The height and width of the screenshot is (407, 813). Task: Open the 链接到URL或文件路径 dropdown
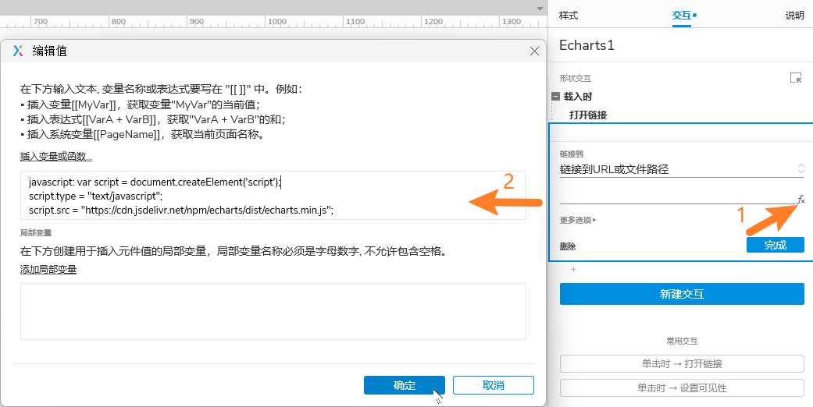pos(681,169)
